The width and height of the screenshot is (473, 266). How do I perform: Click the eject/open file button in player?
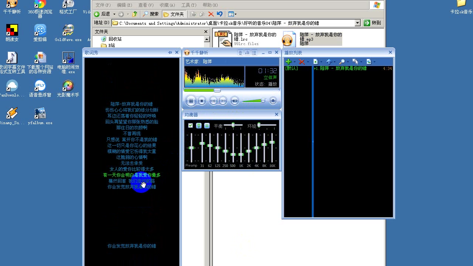pyautogui.click(x=273, y=100)
